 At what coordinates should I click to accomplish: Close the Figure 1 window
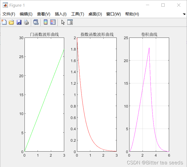[x=179, y=5]
